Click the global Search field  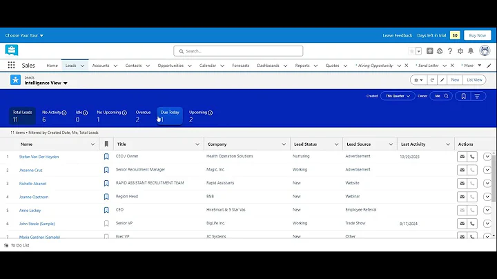238,51
